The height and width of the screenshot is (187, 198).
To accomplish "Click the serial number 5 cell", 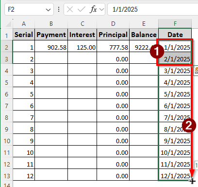I will pyautogui.click(x=24, y=93).
